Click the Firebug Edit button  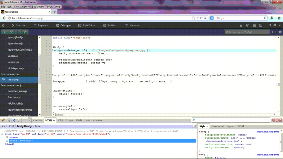11,126
